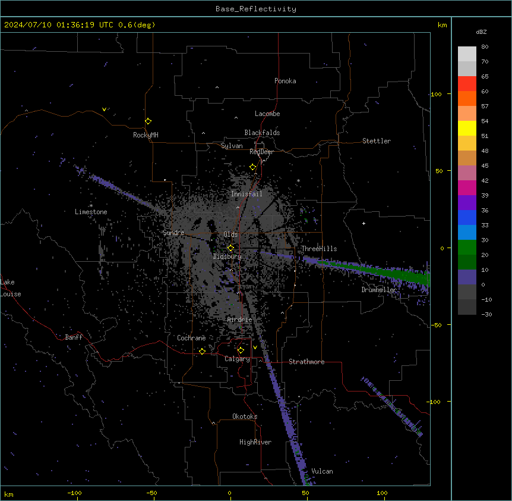Click the red 65 dBZ legend swatch
This screenshot has height=501, width=512.
(467, 84)
